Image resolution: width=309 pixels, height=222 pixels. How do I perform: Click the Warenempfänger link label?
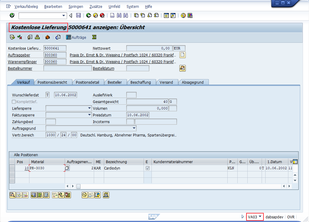tap(22, 62)
